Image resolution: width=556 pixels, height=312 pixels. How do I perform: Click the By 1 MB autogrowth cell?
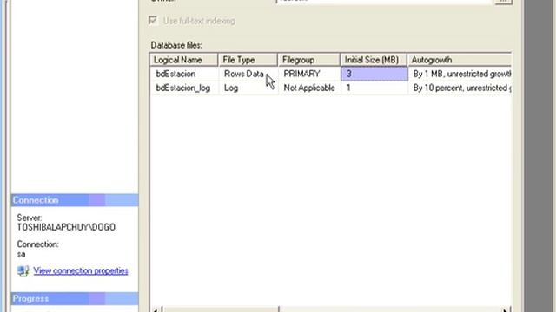coord(460,74)
